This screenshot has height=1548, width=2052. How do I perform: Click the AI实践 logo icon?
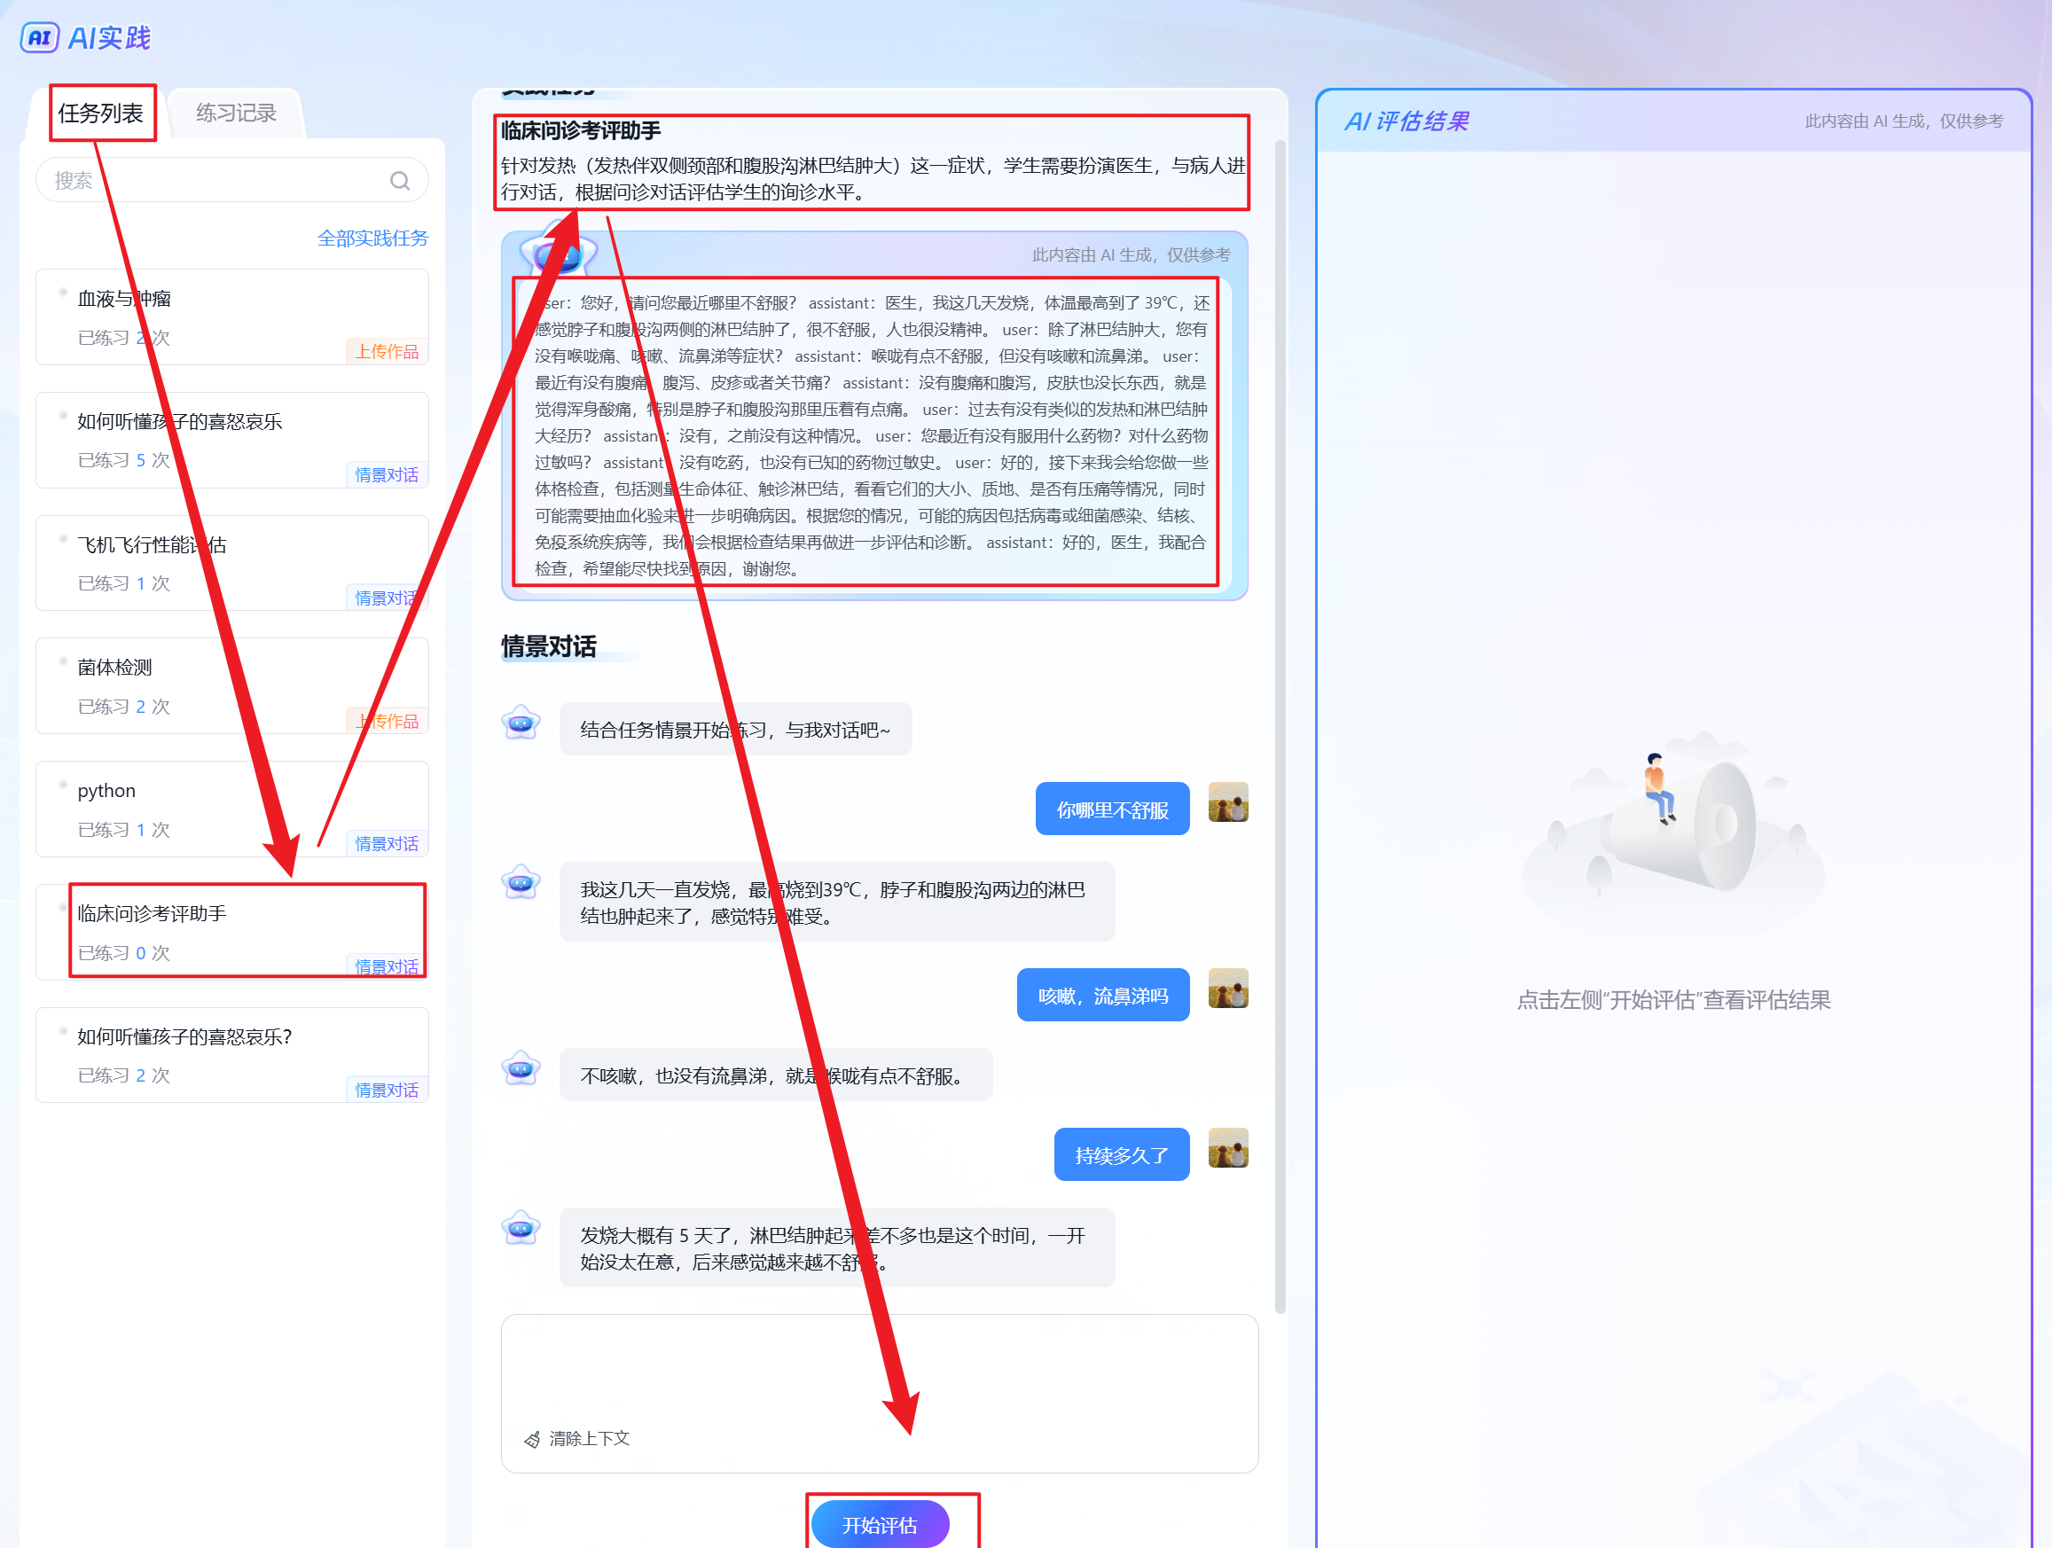point(40,37)
